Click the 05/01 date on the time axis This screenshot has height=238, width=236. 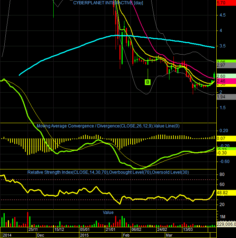click(85, 229)
